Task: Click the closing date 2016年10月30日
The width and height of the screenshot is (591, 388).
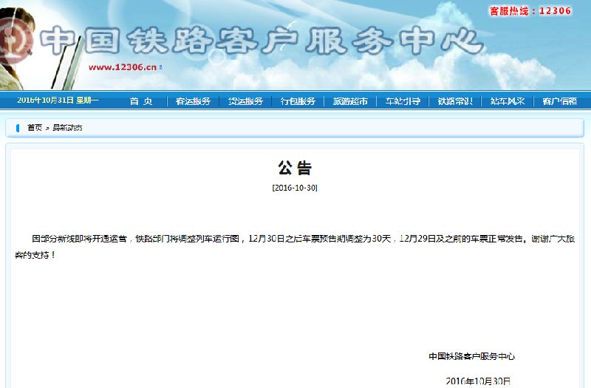Action: (478, 381)
